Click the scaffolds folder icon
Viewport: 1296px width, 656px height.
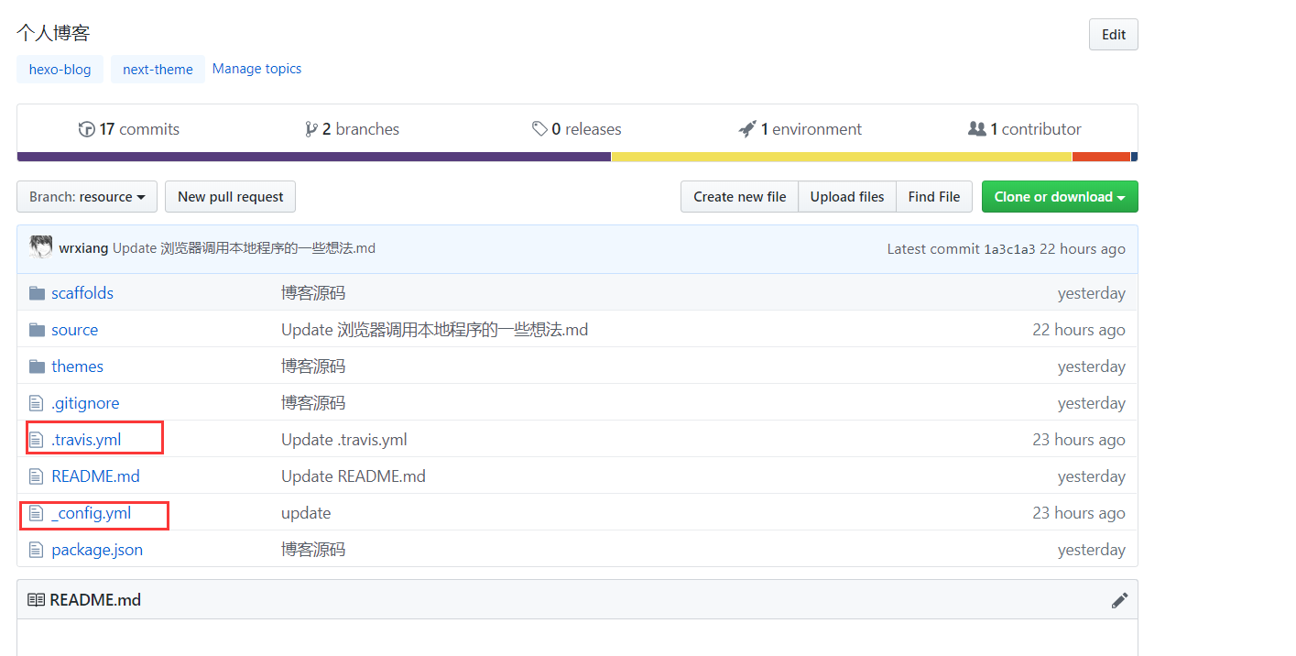[37, 293]
